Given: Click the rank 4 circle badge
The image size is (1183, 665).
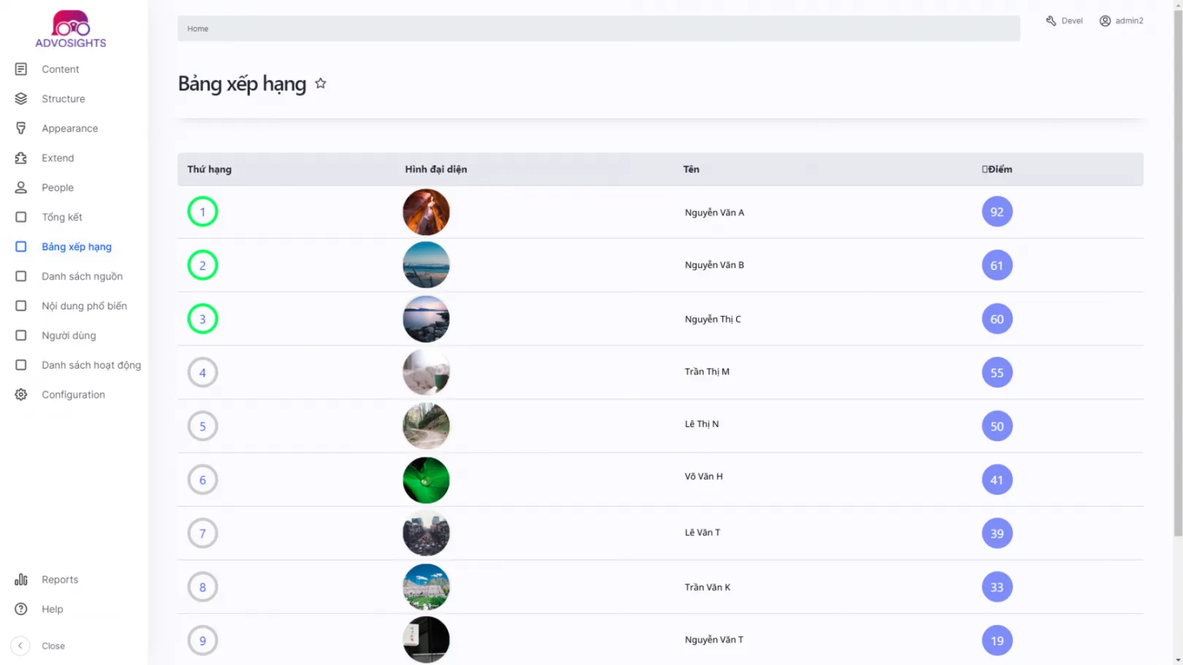Looking at the screenshot, I should coord(203,372).
